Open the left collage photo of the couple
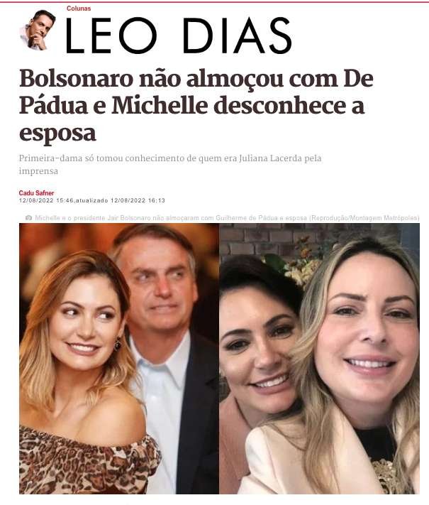Viewport: 429px width, 505px height. coord(119,359)
